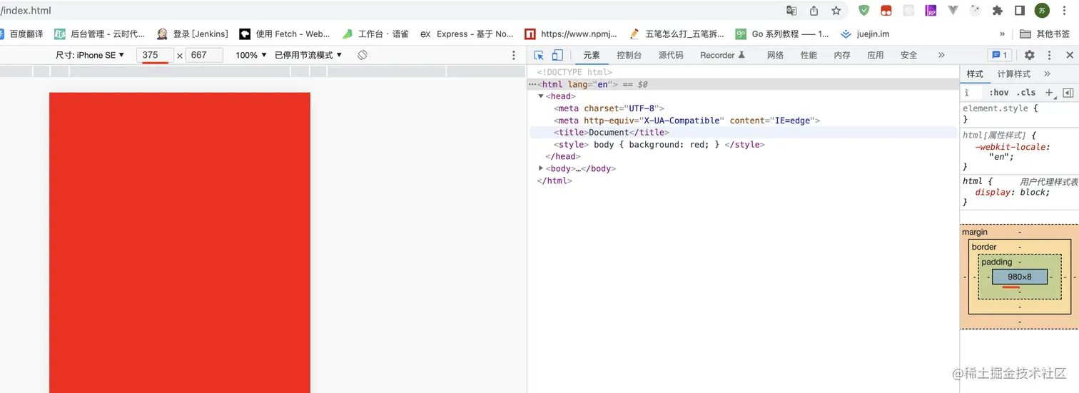Open the 其他书签 bookmarks folder
This screenshot has width=1079, height=393.
point(1045,34)
